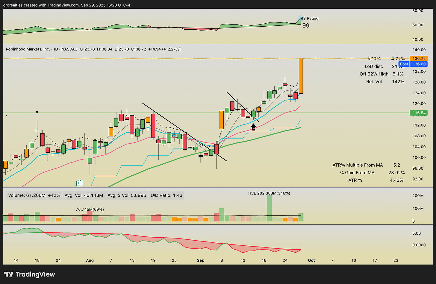Viewport: 436px width, 284px height.
Task: Click the HVE 202.388M(346%) volume label
Action: (269, 193)
